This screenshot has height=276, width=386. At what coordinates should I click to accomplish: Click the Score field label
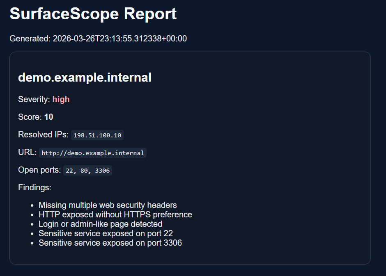pyautogui.click(x=28, y=117)
